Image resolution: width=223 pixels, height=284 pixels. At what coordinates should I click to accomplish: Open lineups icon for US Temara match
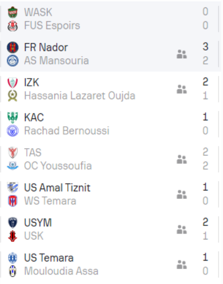[182, 264]
